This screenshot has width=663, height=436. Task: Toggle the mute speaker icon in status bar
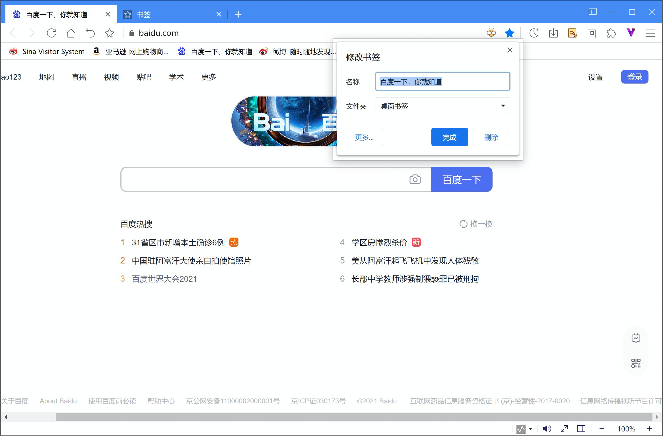(x=546, y=429)
